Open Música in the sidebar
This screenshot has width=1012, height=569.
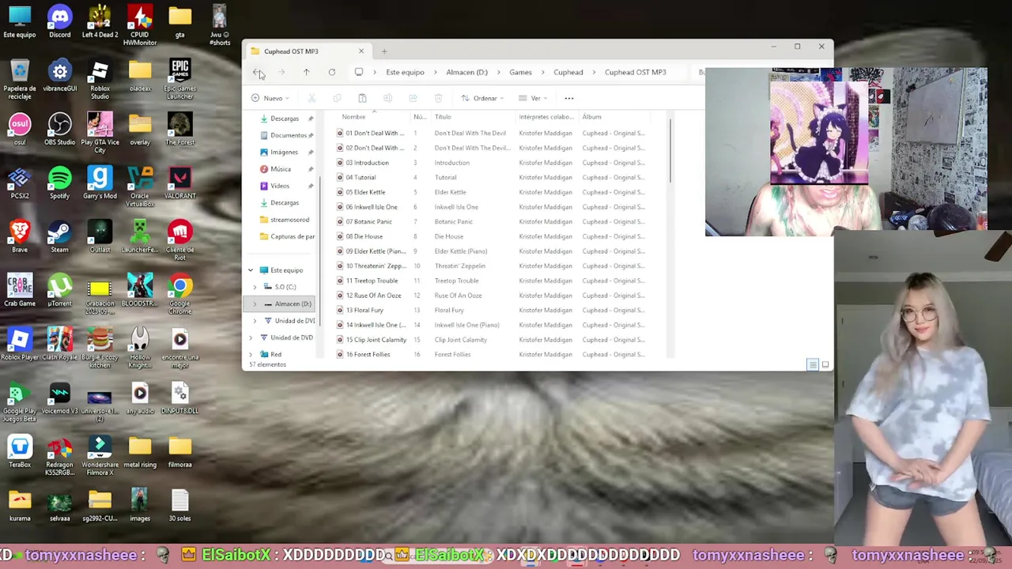(x=281, y=169)
